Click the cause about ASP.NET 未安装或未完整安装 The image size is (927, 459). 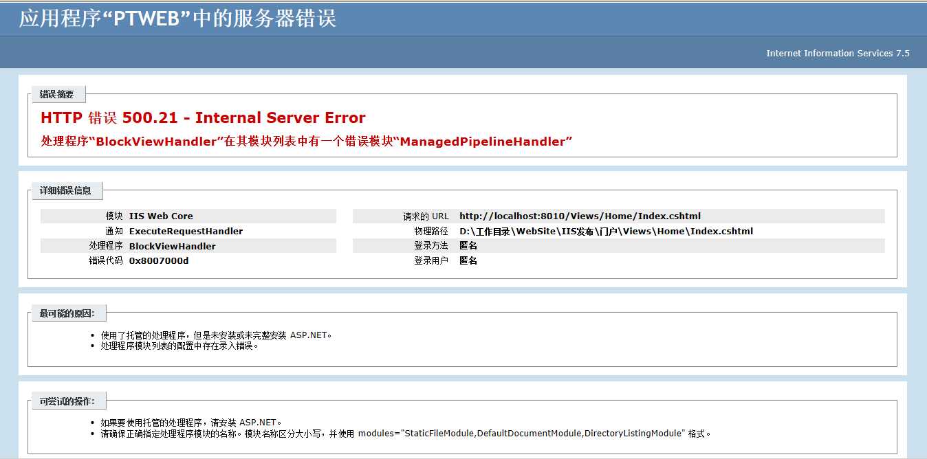(217, 335)
